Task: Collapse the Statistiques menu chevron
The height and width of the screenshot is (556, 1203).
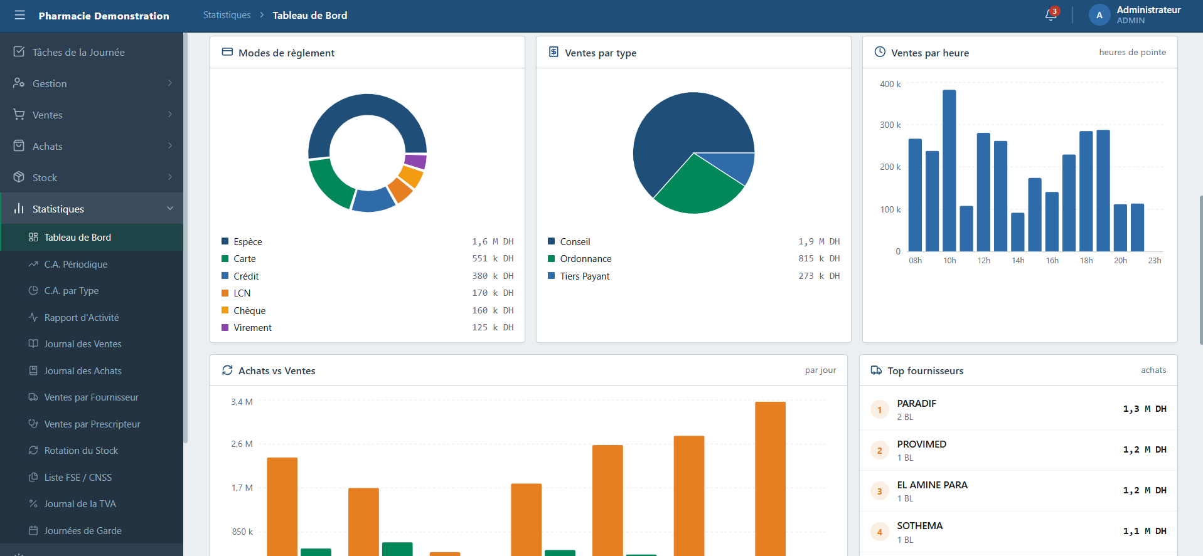Action: click(170, 209)
